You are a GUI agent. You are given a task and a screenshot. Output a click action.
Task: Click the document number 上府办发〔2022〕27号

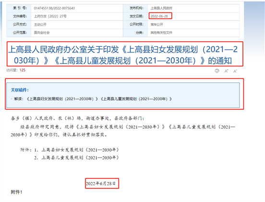pyautogui.click(x=50, y=16)
